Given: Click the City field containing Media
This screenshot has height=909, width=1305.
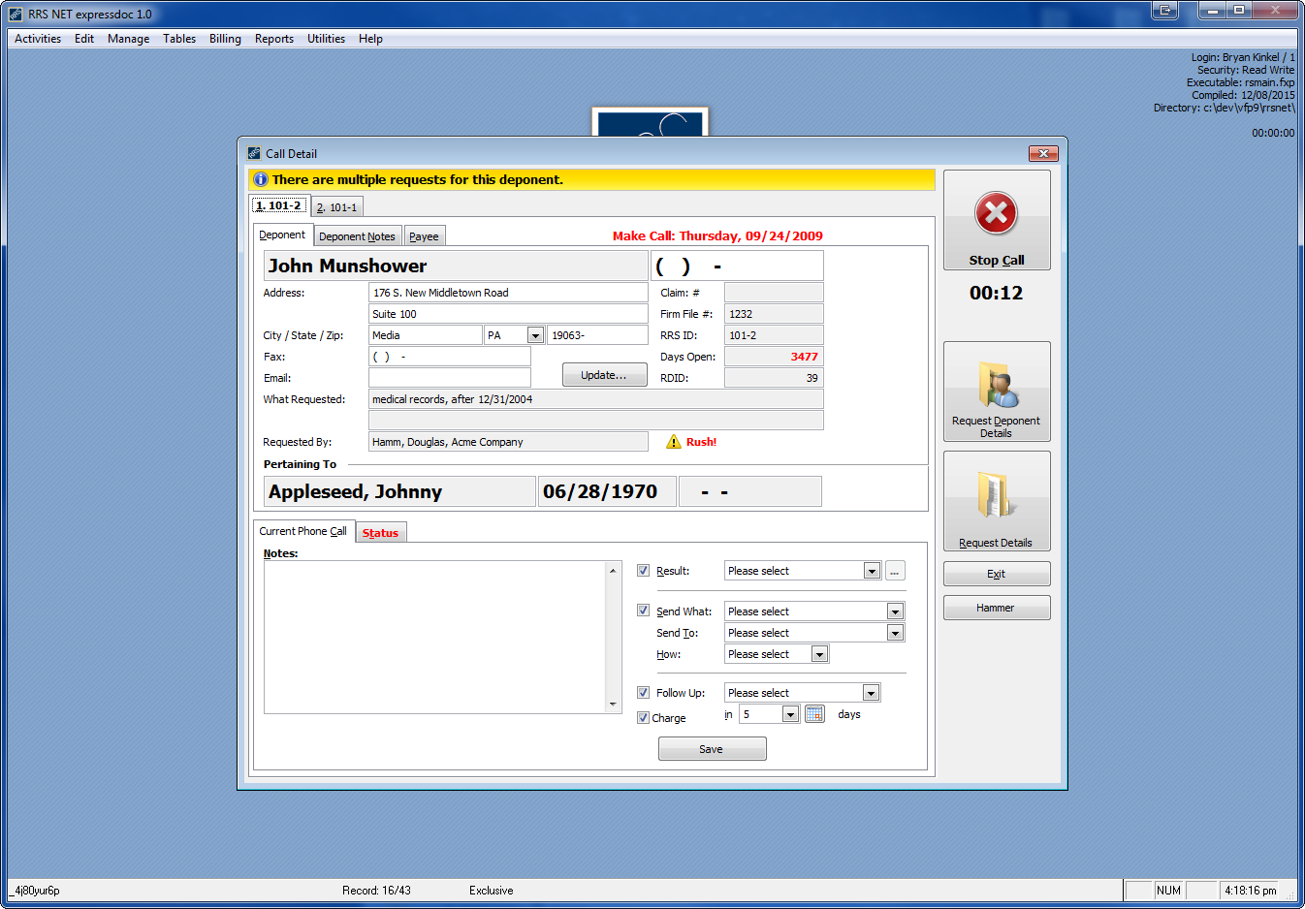Looking at the screenshot, I should pos(425,335).
